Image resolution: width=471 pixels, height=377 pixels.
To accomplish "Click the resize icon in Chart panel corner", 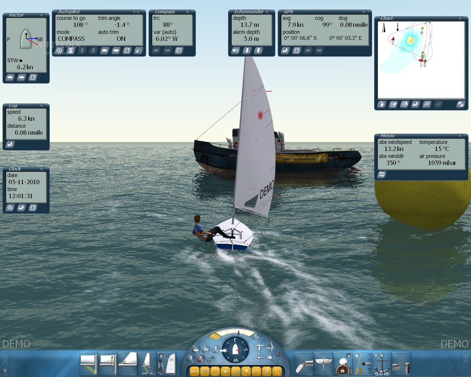I will (x=461, y=105).
